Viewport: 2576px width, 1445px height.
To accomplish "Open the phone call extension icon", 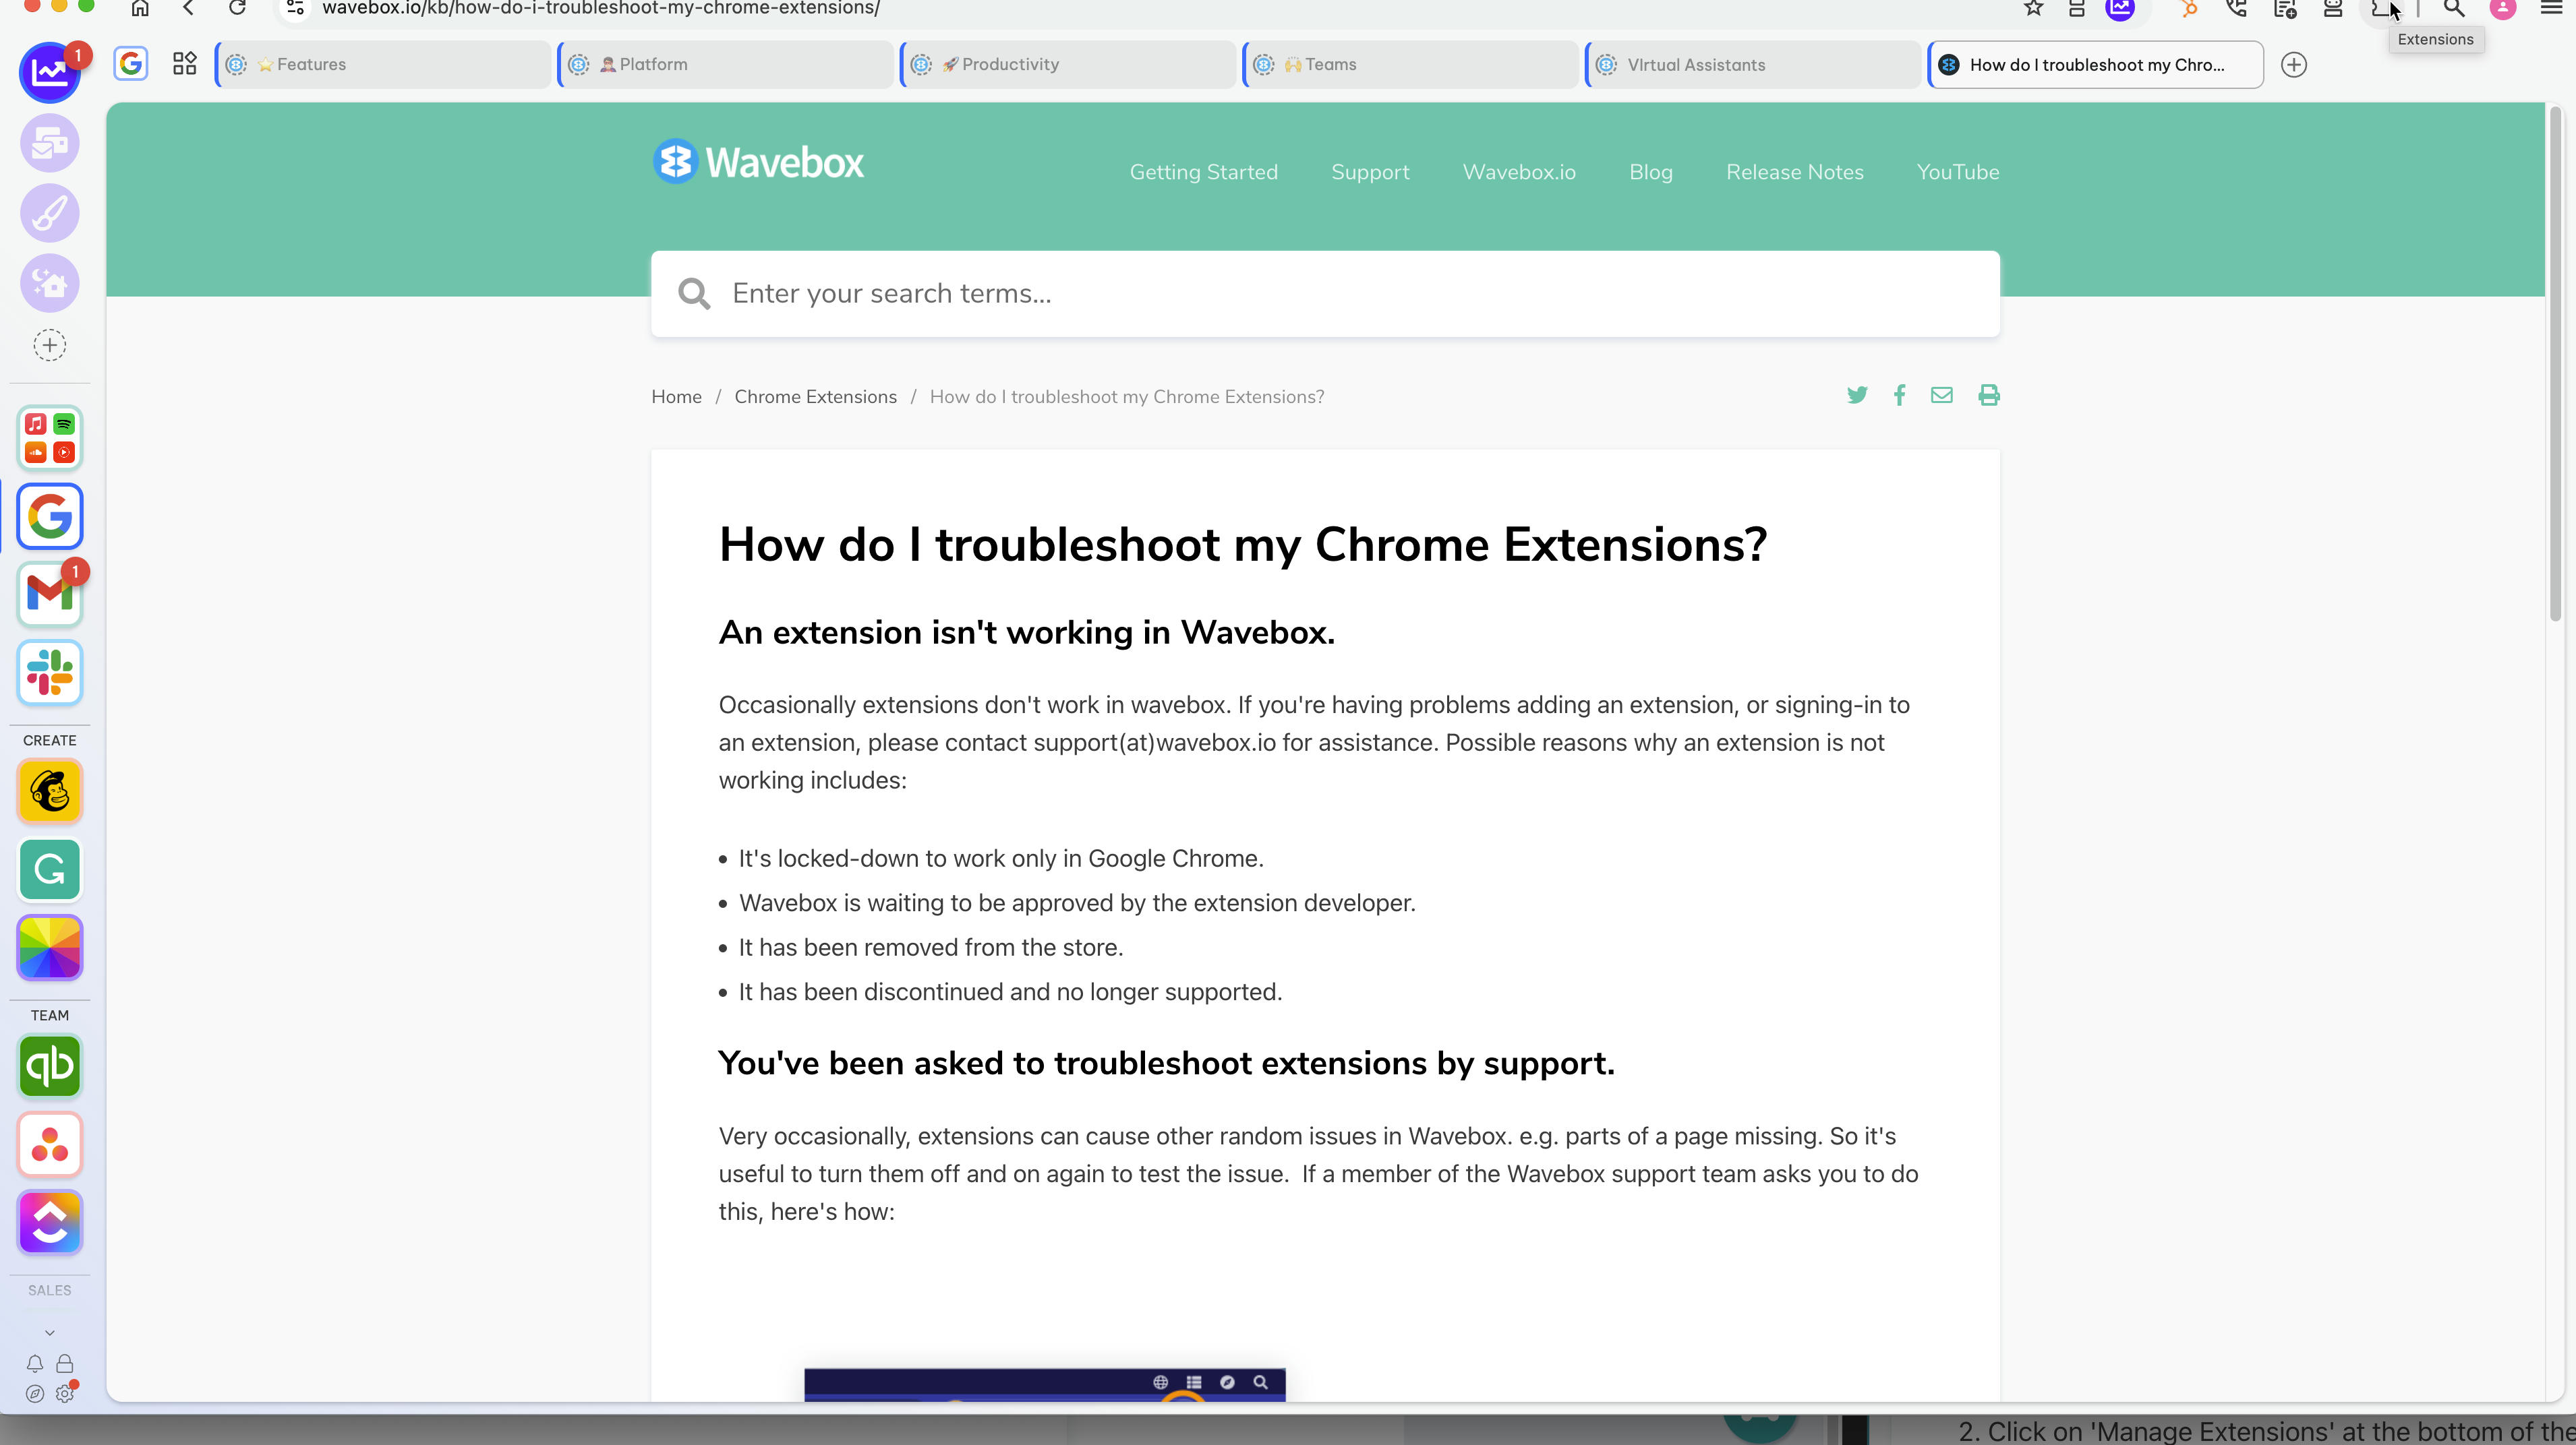I will point(2237,8).
